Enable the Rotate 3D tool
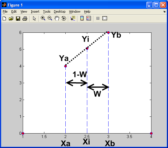 [64, 18]
